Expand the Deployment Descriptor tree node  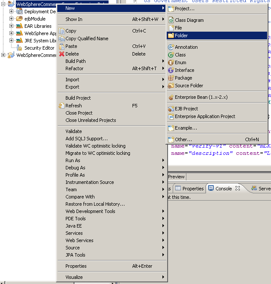coord(12,12)
